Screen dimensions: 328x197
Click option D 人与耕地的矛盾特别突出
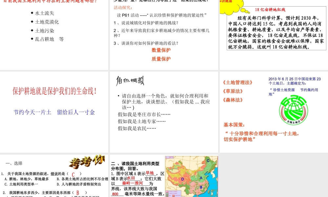79,184
